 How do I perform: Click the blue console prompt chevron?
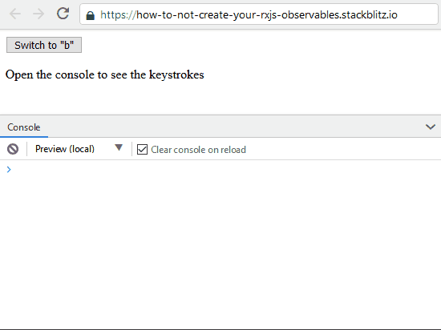pyautogui.click(x=9, y=169)
